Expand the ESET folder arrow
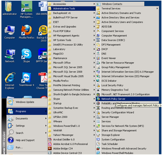162x155 pixels. [94, 22]
